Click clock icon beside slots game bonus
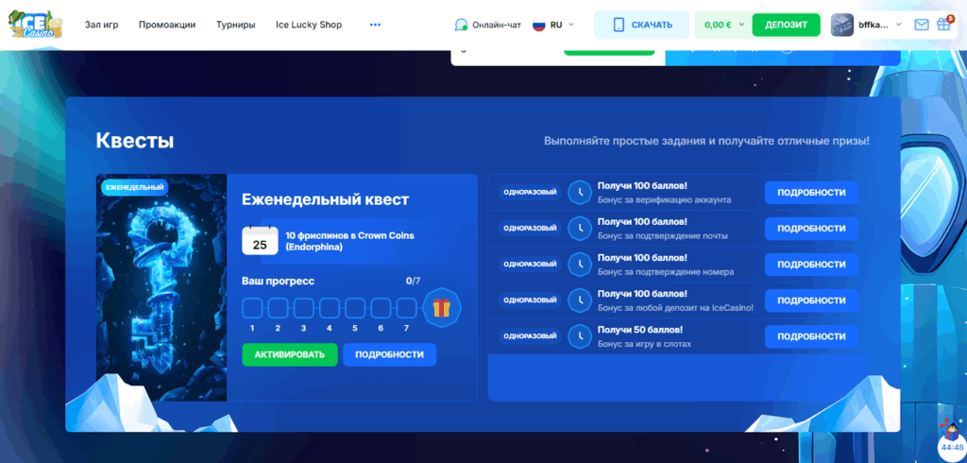The width and height of the screenshot is (967, 463). point(579,336)
